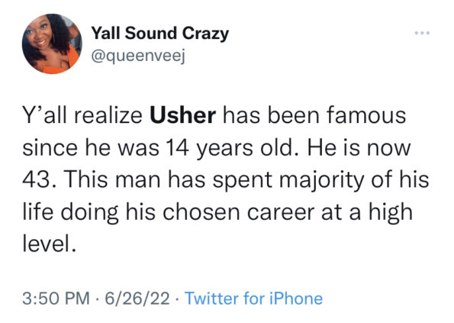This screenshot has width=454, height=323.
Task: Select the word Crazy in the display name
Action: (x=205, y=34)
